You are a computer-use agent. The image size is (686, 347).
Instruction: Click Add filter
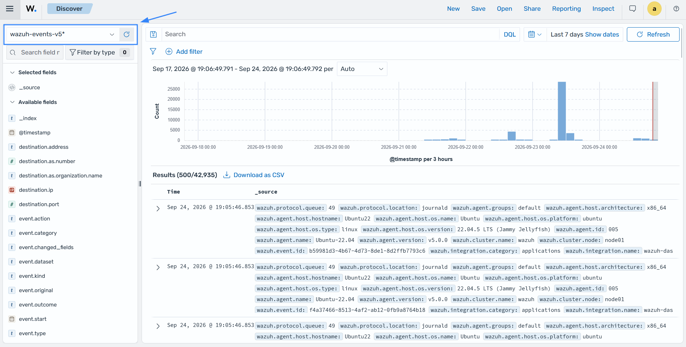184,52
